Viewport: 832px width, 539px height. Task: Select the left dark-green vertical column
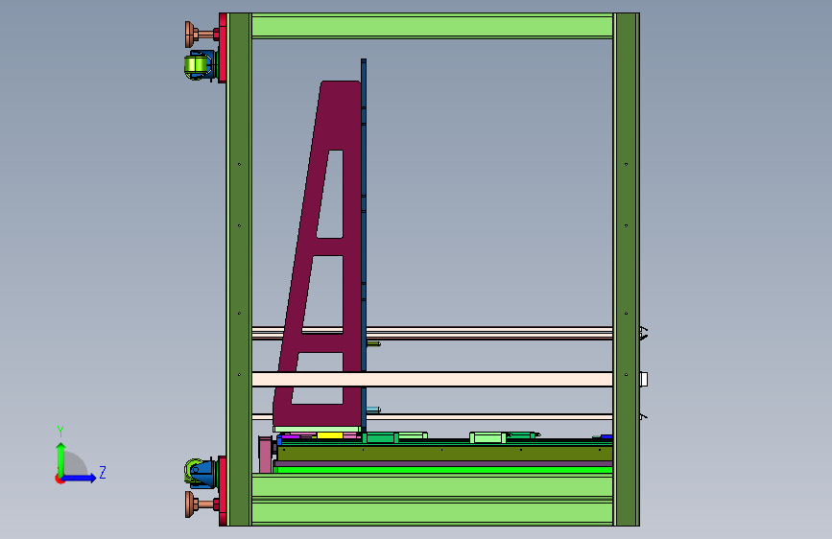point(239,269)
